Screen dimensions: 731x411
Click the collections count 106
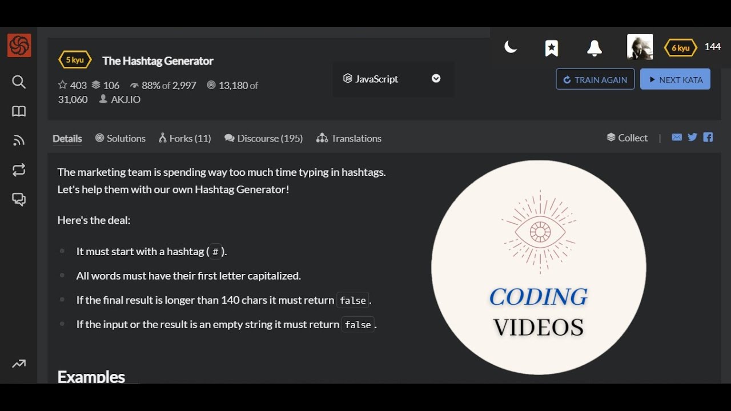106,85
